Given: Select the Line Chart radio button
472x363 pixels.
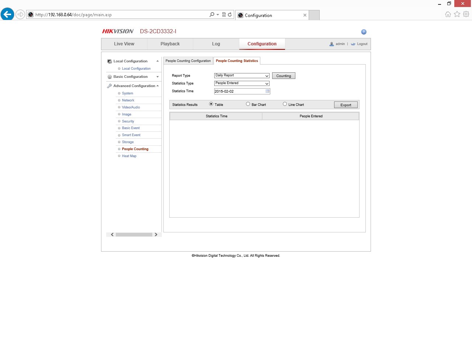Looking at the screenshot, I should pos(285,104).
